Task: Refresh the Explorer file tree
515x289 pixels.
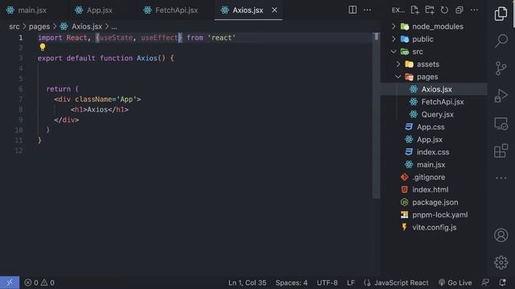Action: (444, 10)
